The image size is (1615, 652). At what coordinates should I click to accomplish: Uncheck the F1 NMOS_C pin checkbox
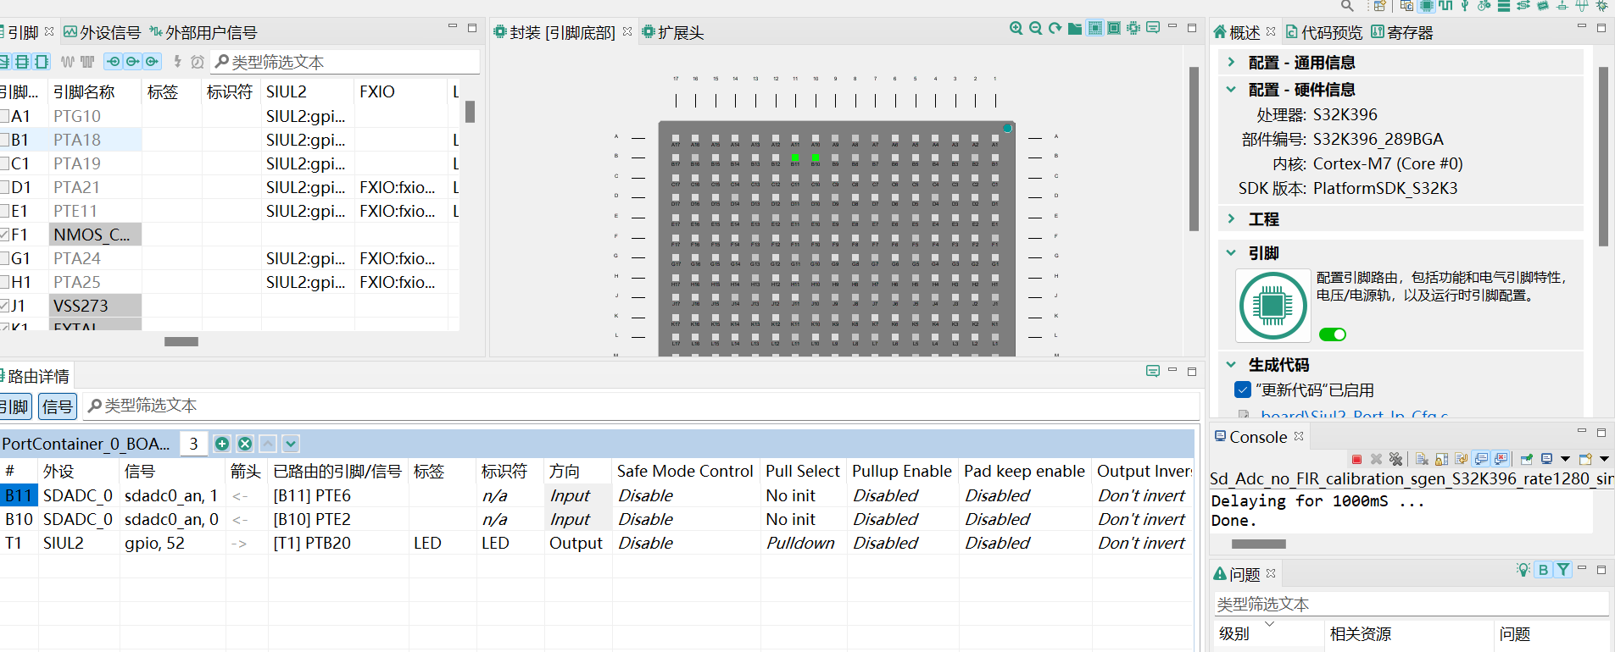3,235
